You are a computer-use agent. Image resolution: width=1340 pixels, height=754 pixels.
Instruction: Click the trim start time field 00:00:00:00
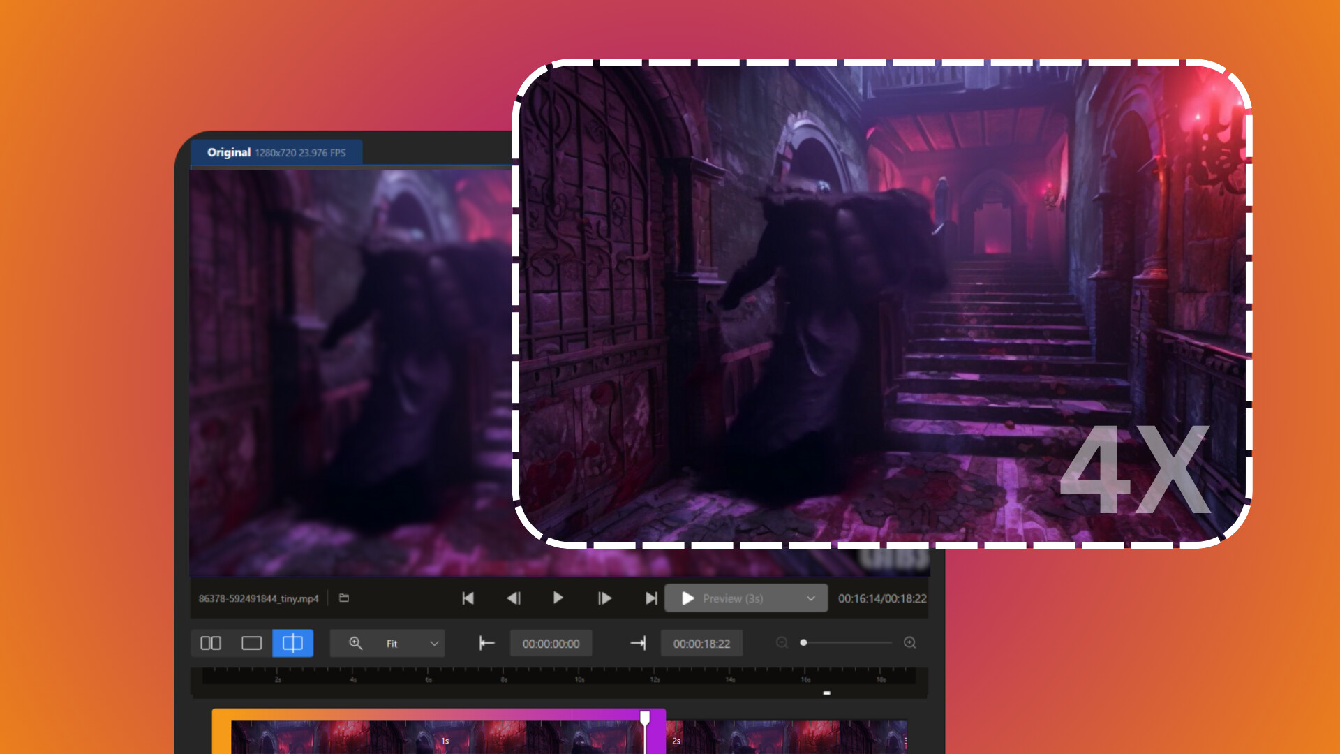coord(551,644)
